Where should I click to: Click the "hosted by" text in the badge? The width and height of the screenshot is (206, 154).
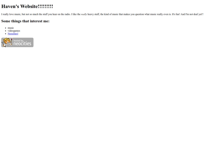pyautogui.click(x=19, y=41)
